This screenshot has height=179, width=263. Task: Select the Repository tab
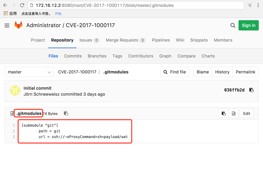62,40
